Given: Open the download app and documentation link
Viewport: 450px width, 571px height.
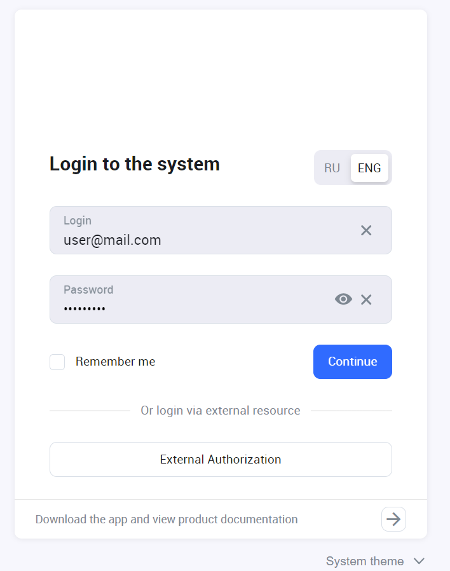Looking at the screenshot, I should [167, 519].
